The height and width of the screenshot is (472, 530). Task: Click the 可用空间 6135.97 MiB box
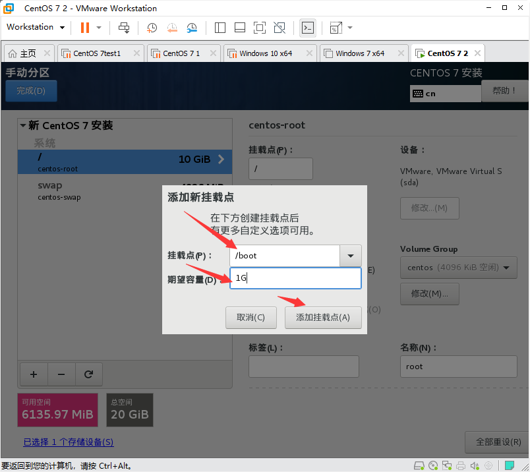(x=58, y=410)
